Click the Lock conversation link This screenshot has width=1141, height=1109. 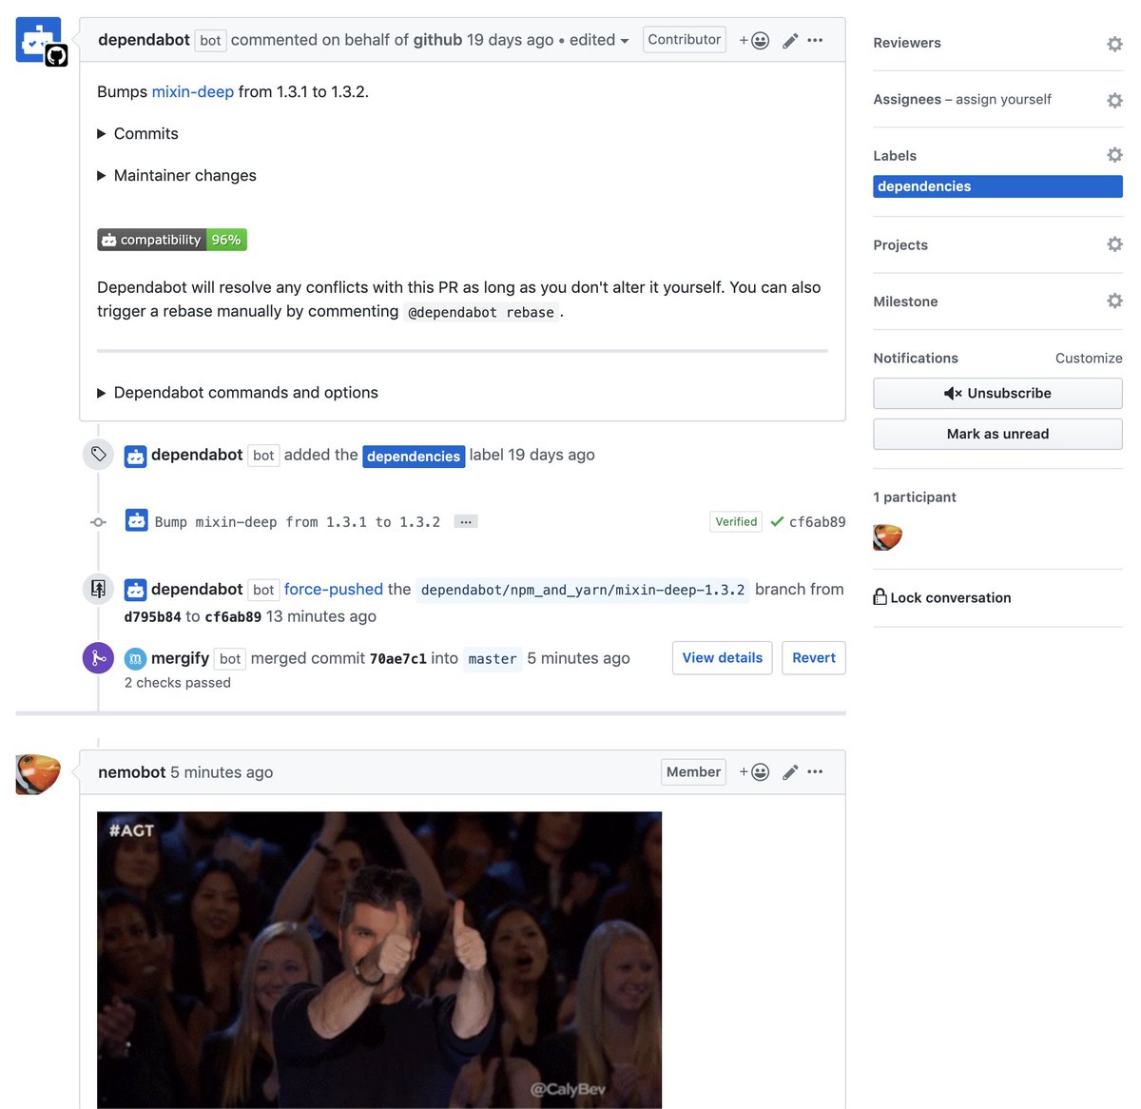click(941, 597)
